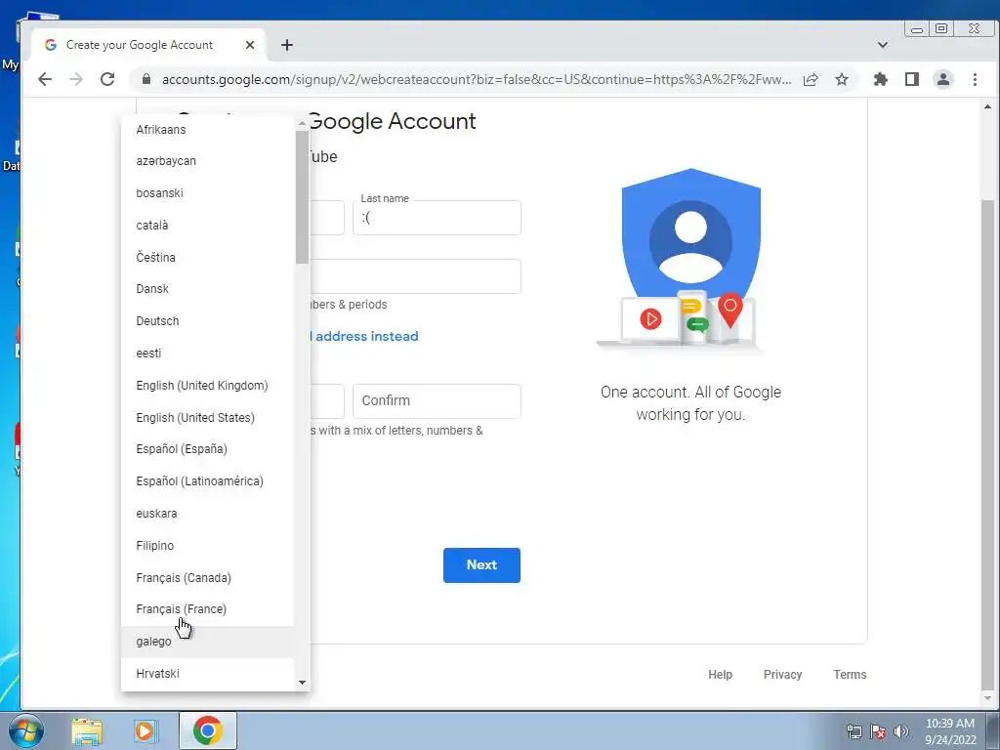Click the taskbar clock 10:39 AM
The width and height of the screenshot is (1000, 750).
coord(950,724)
